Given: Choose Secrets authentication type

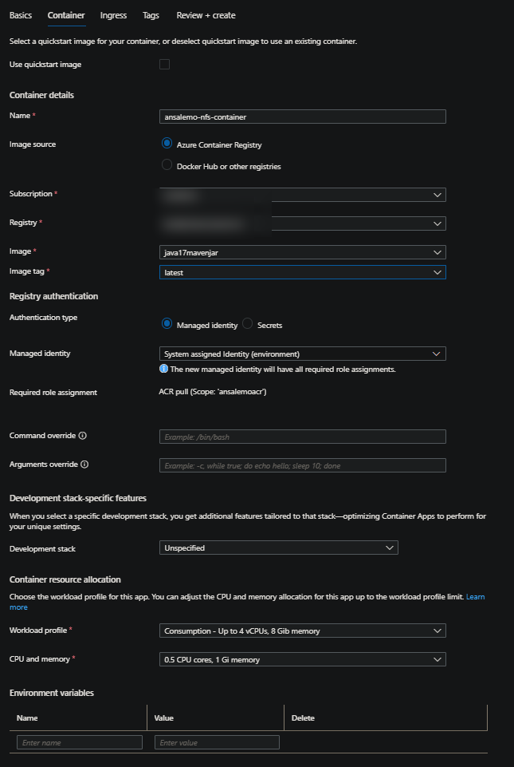Looking at the screenshot, I should (248, 324).
